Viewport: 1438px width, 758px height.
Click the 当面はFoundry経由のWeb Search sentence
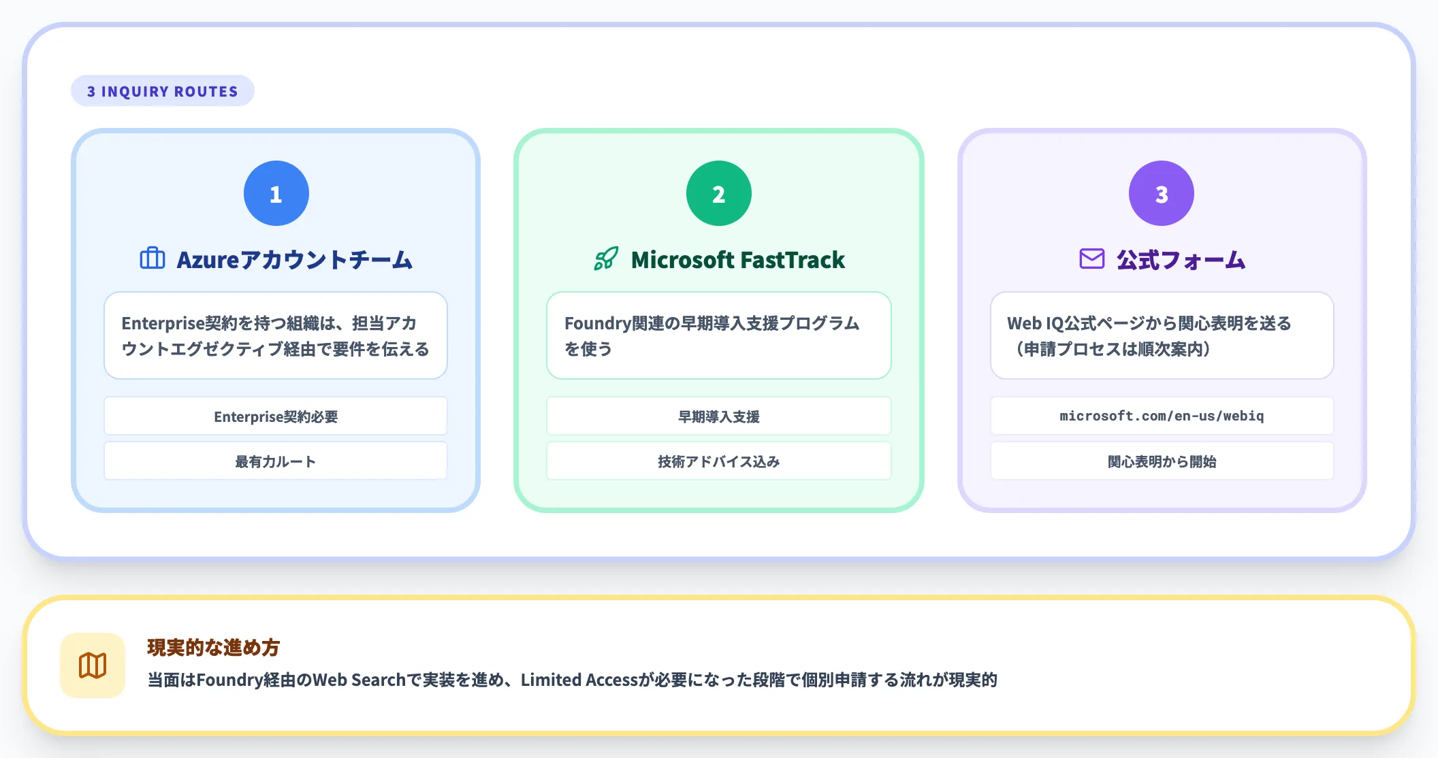click(573, 680)
